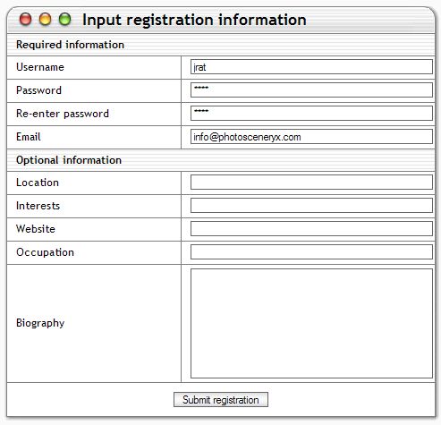Click the red close window button
Screen dimensions: 441x425
coord(25,20)
